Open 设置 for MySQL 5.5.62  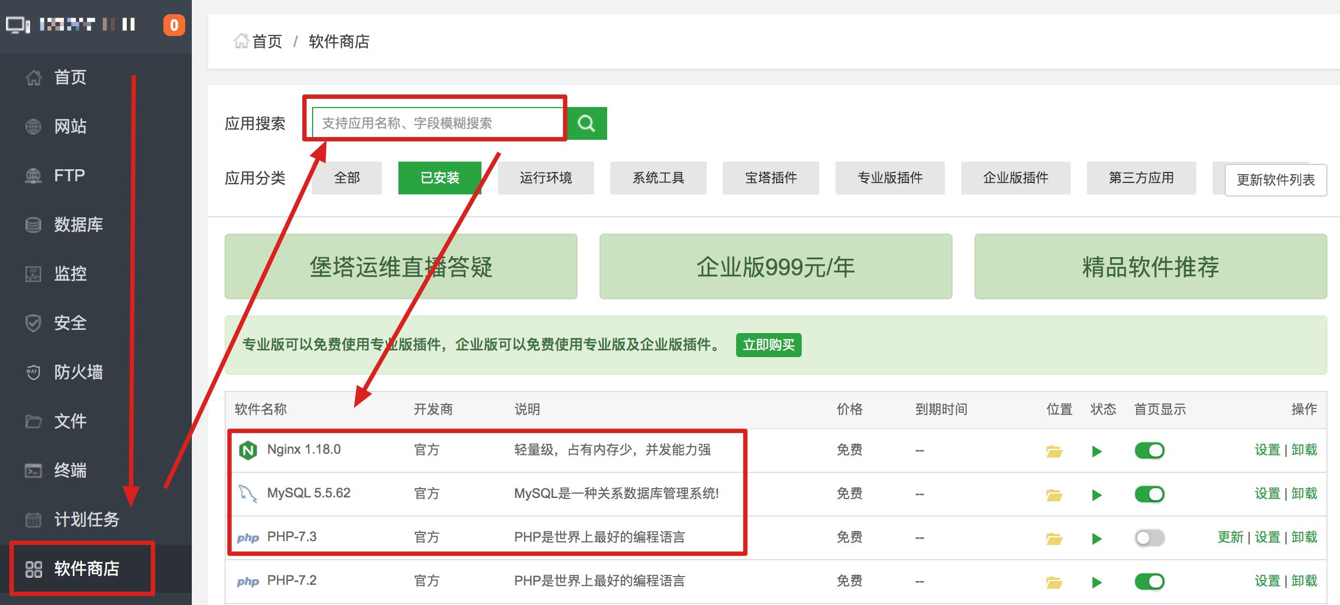1267,494
